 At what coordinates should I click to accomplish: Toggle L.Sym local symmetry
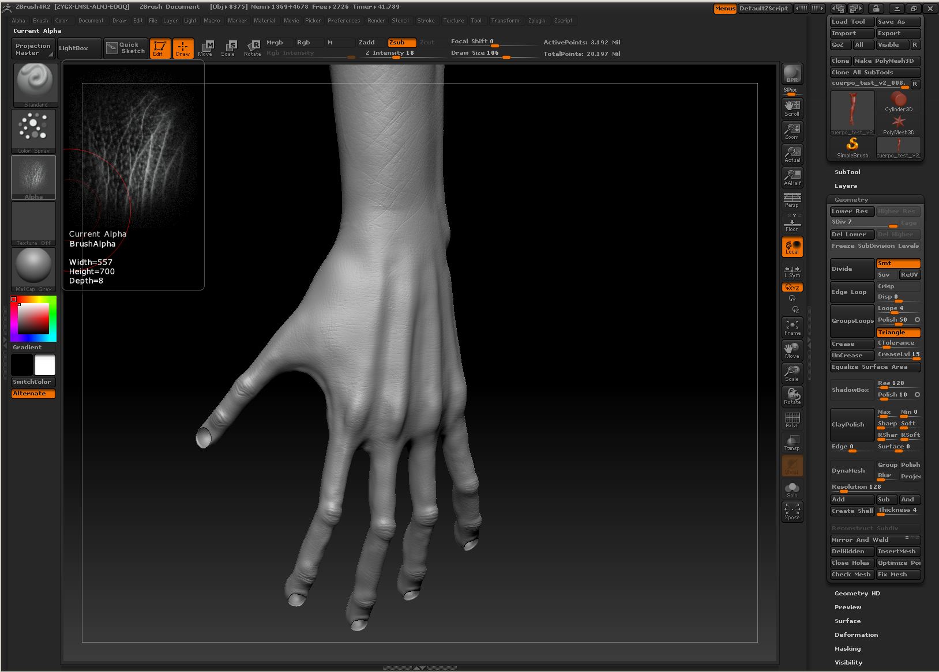pos(792,270)
